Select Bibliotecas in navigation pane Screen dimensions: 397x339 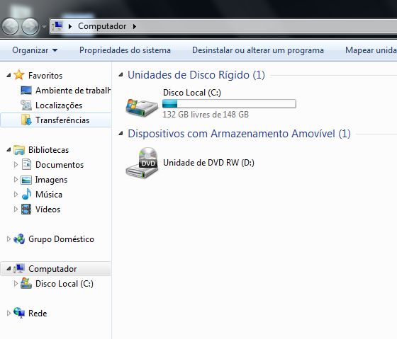48,149
